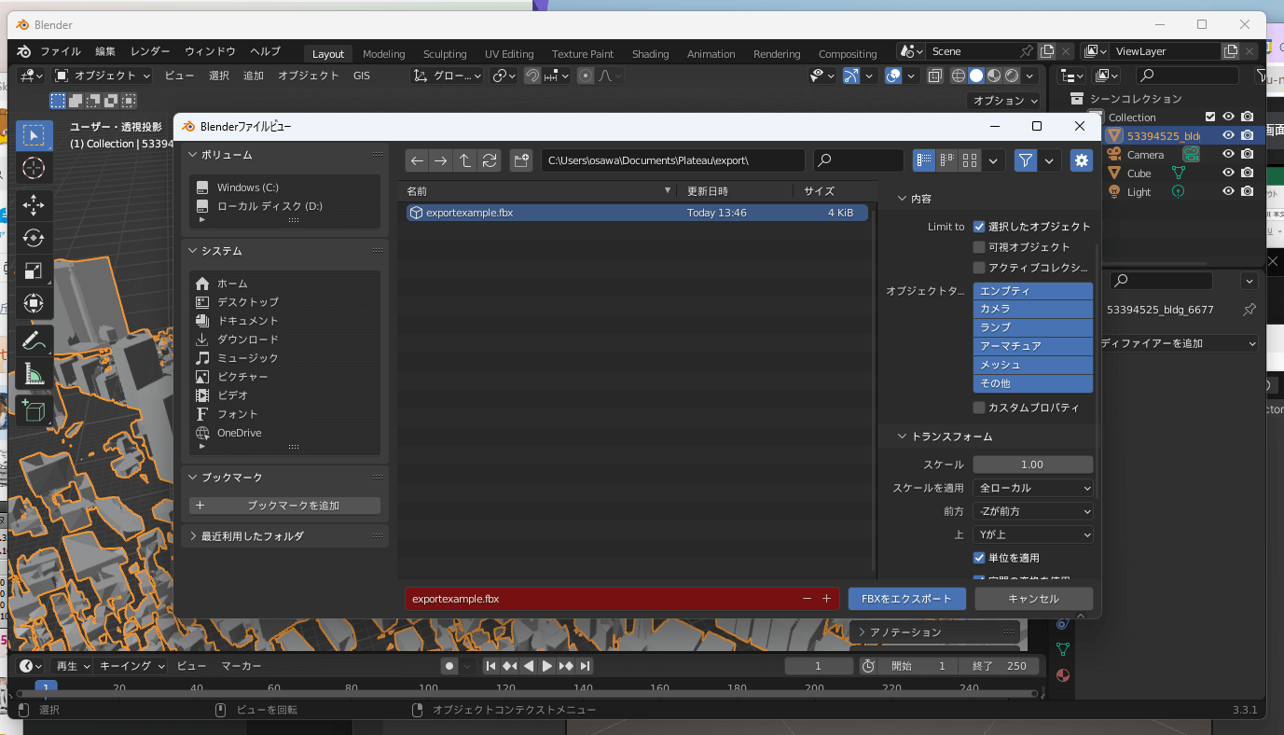Click FBXをエクスポート button

(906, 599)
